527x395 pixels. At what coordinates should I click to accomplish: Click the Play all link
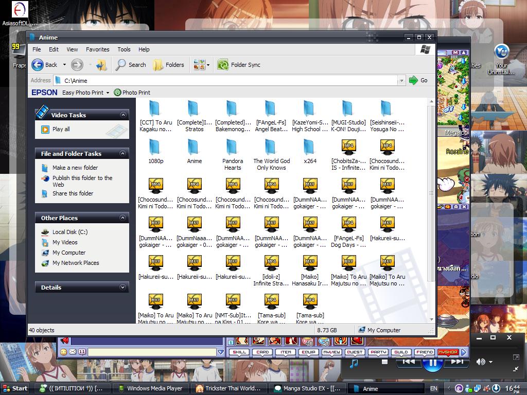pyautogui.click(x=61, y=129)
